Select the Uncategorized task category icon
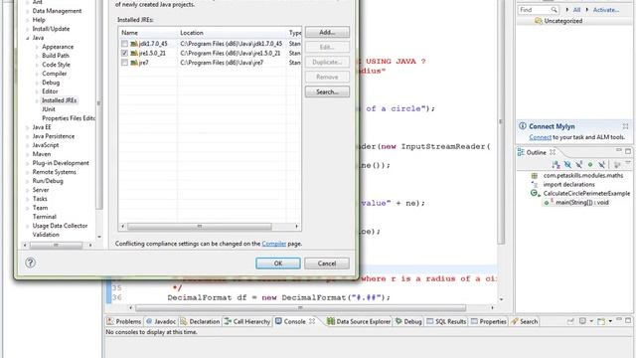The image size is (636, 358). click(x=538, y=21)
